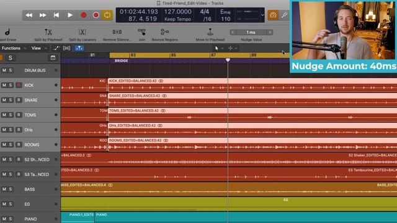Toggle the highlighted Catch Playhead button
Screen dimensions: 397x223
point(79,48)
